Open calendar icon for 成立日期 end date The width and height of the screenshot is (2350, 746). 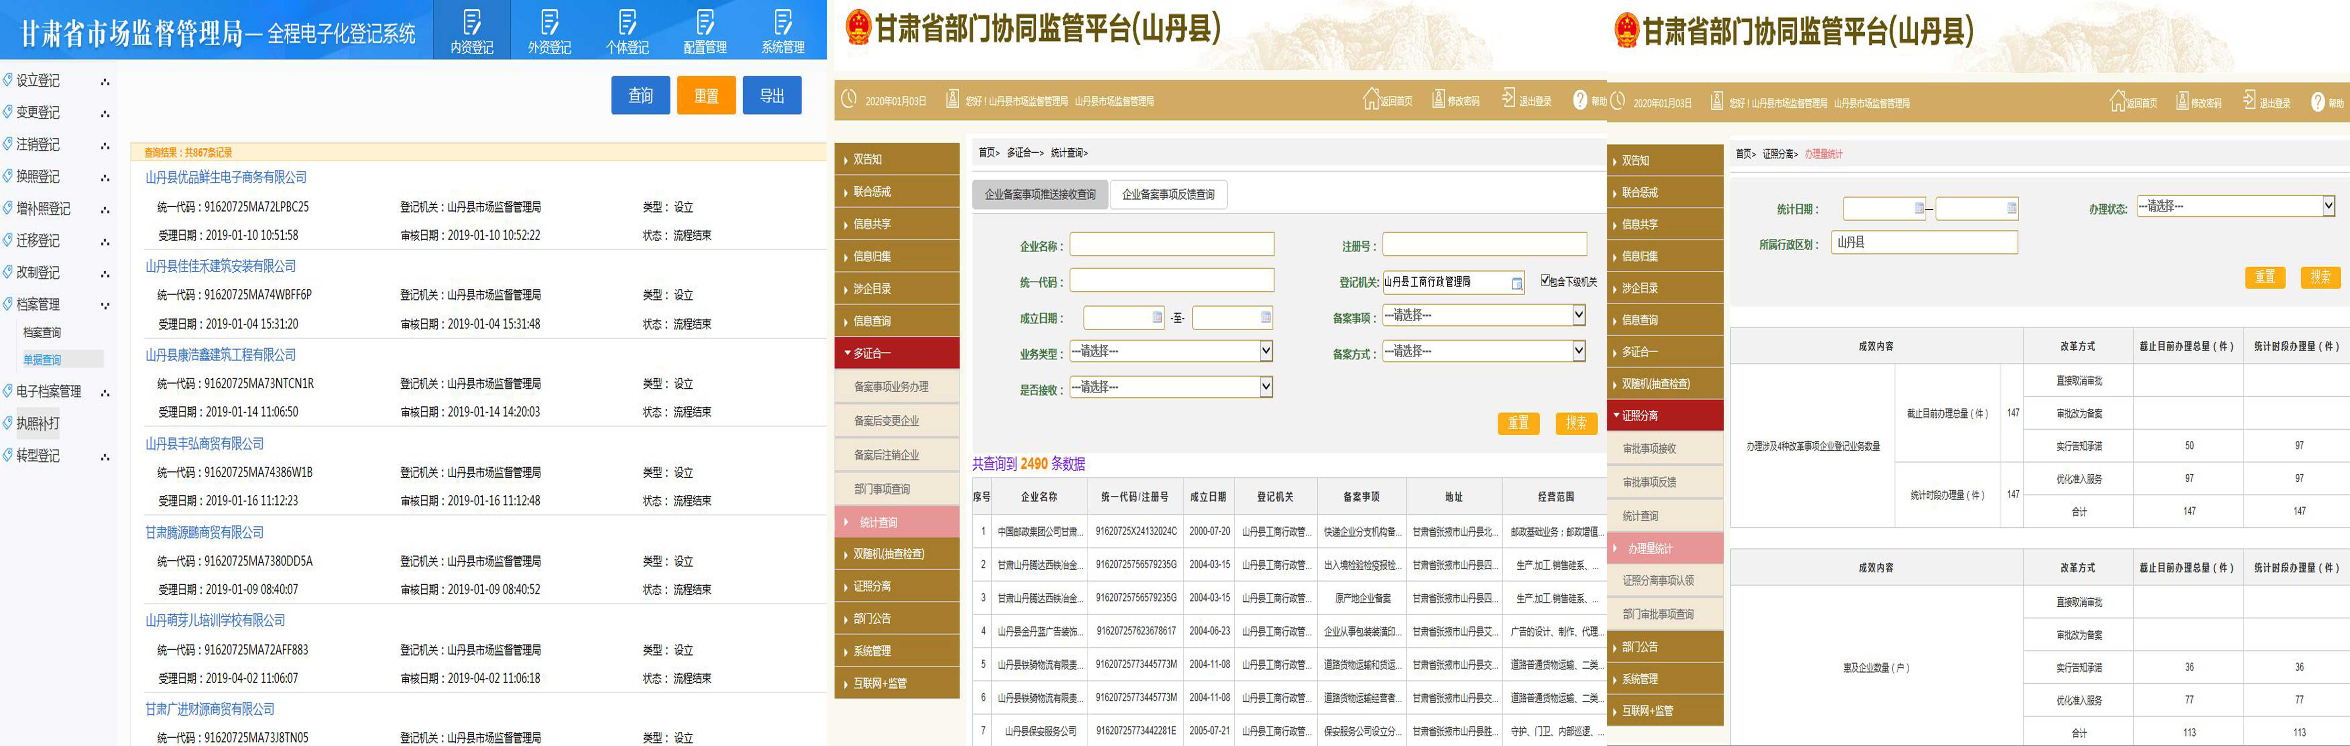coord(1265,317)
